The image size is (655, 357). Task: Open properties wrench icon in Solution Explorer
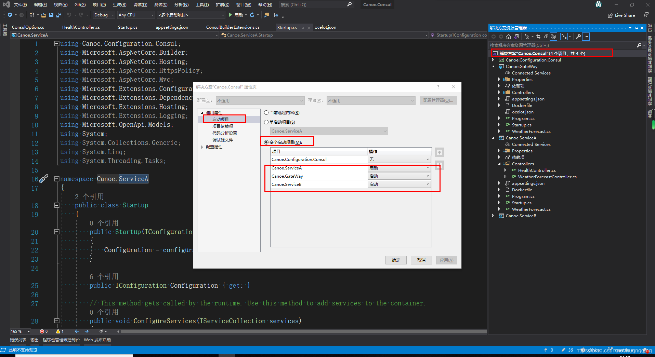(x=578, y=37)
